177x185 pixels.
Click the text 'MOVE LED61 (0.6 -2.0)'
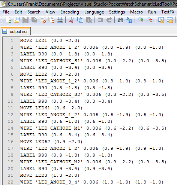click(x=51, y=108)
